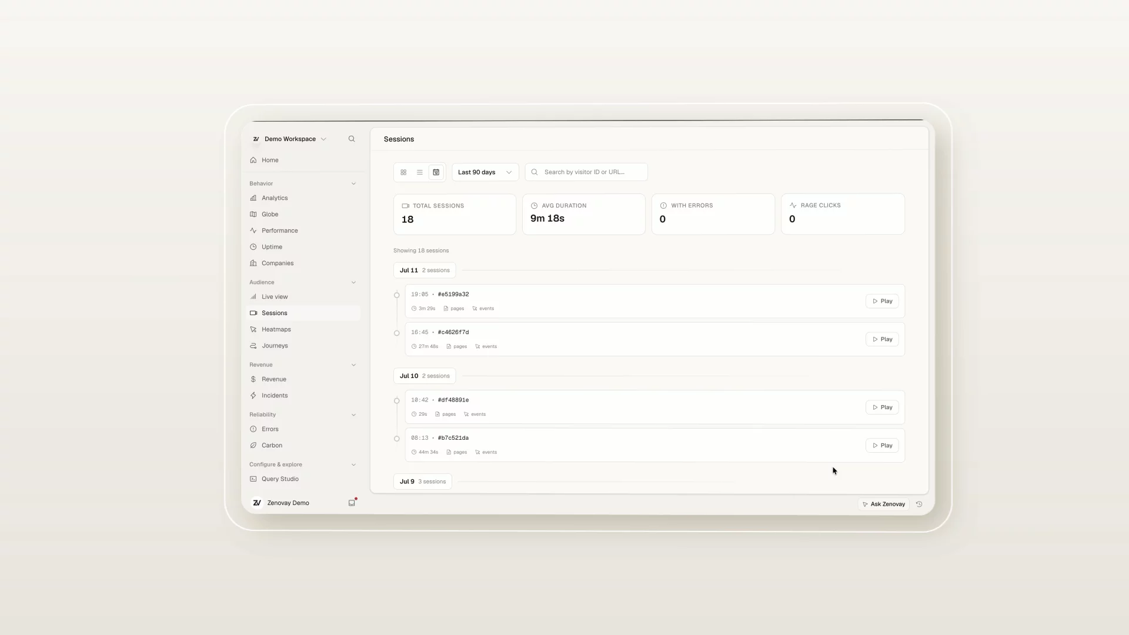
Task: Click the Analytics bar chart icon
Action: 253,198
